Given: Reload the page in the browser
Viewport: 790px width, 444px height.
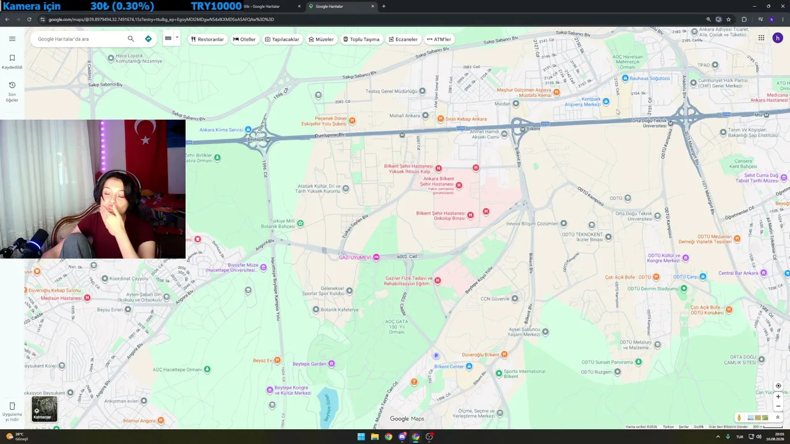Looking at the screenshot, I should coord(29,19).
